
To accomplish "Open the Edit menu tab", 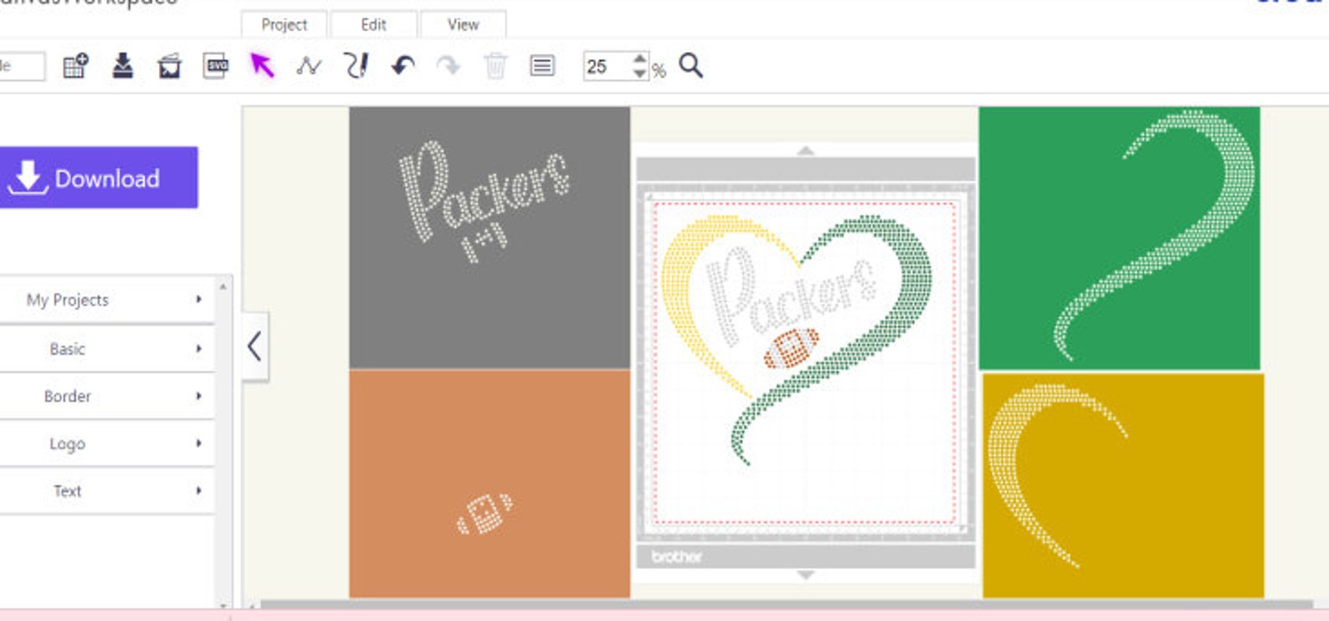I will click(x=373, y=24).
